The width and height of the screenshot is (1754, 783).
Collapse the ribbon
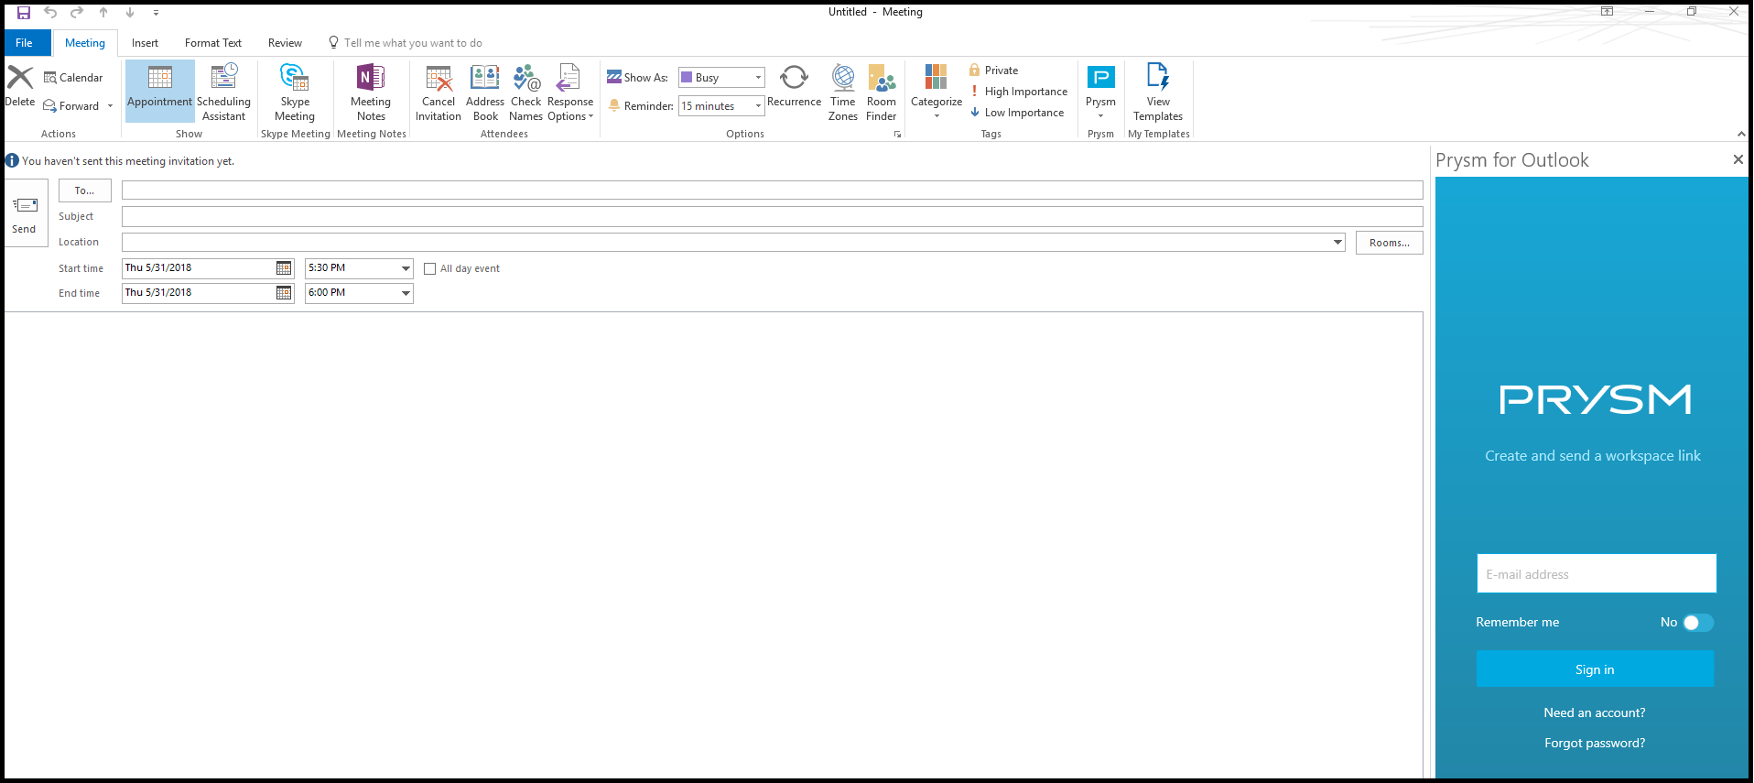click(1741, 135)
